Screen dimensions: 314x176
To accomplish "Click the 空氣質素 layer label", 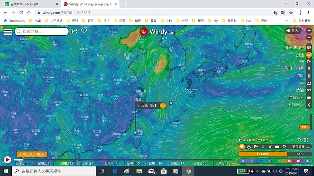I will (x=296, y=98).
